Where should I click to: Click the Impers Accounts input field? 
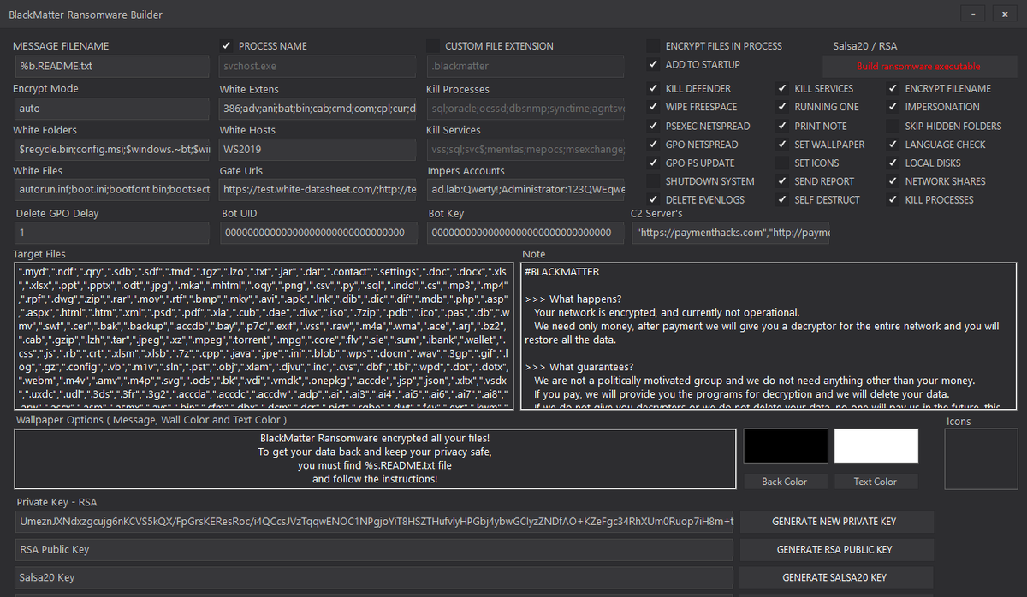click(x=526, y=190)
